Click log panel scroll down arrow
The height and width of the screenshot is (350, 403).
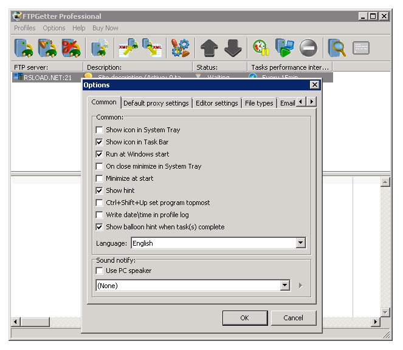click(x=385, y=312)
